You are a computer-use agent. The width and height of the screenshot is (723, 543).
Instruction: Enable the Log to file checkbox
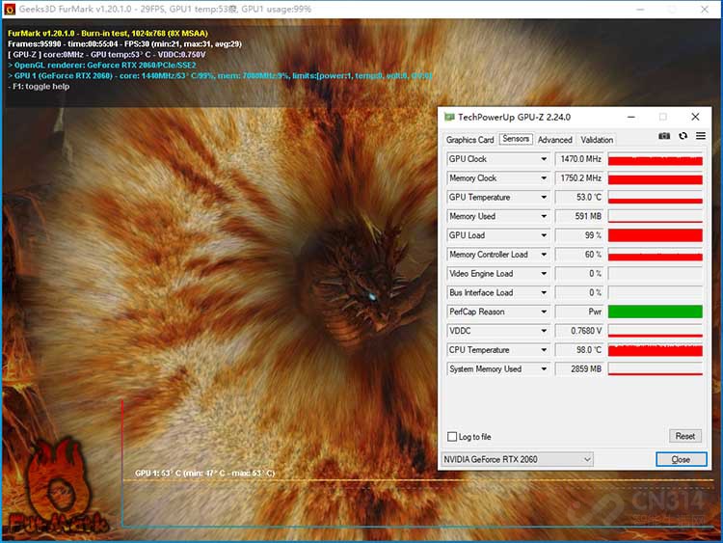[x=452, y=437]
